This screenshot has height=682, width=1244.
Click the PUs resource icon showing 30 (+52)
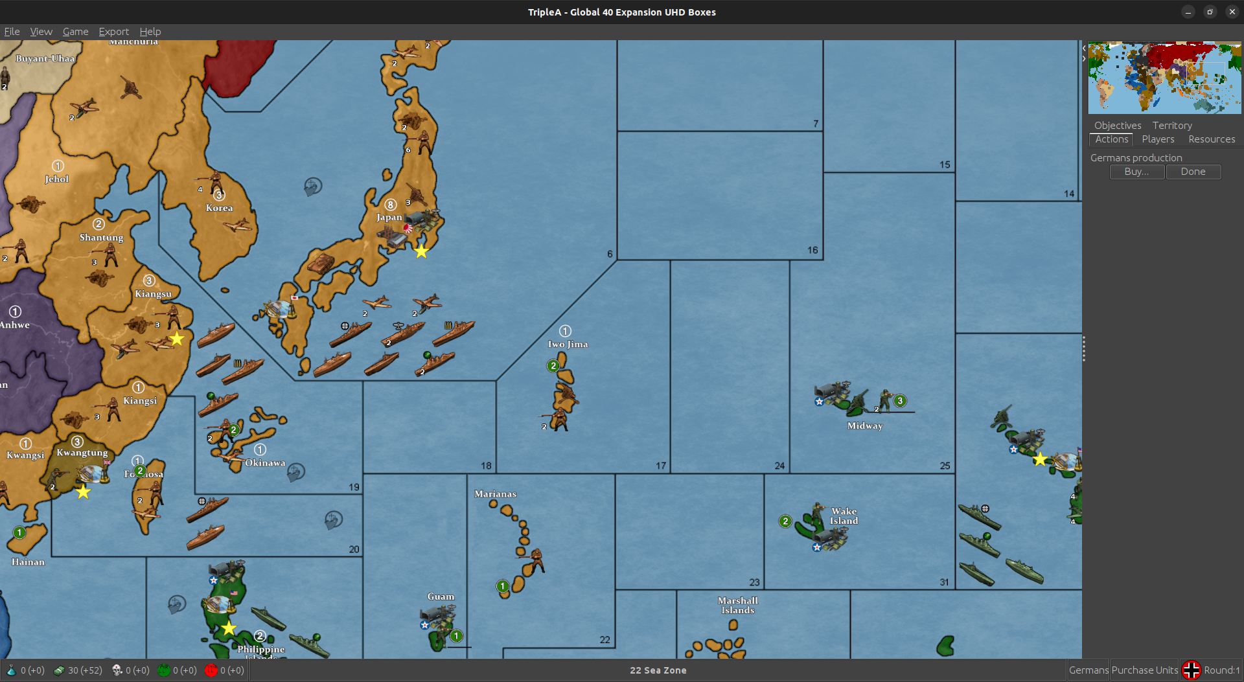pyautogui.click(x=59, y=670)
